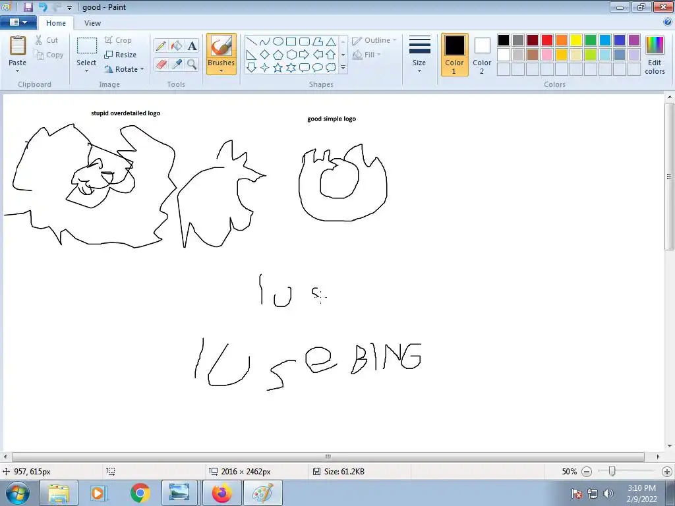Click the vertical scrollbar thumb
Viewport: 675px width, 506px height.
[669, 177]
